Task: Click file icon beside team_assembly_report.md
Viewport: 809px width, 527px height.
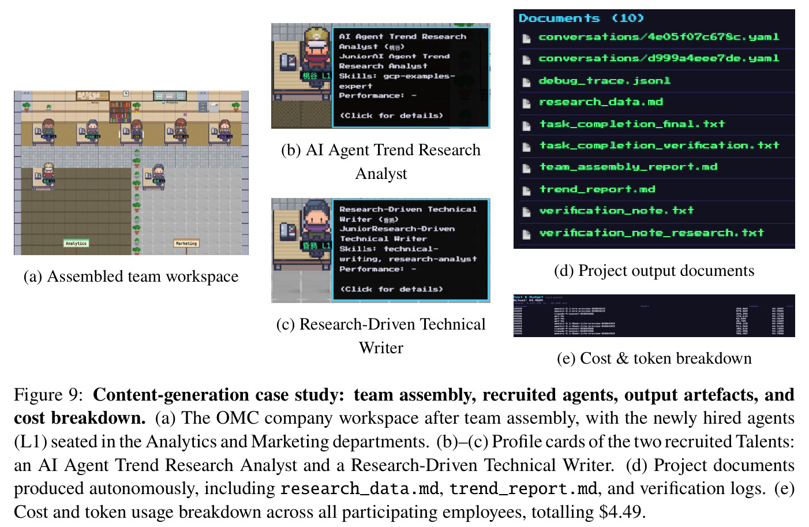Action: pos(526,169)
